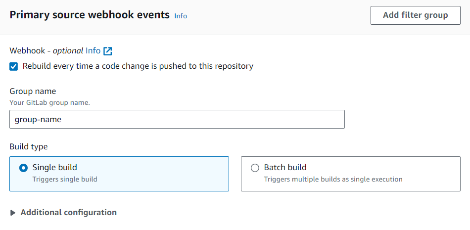Click the Additional configuration label text
The width and height of the screenshot is (470, 230).
[68, 212]
